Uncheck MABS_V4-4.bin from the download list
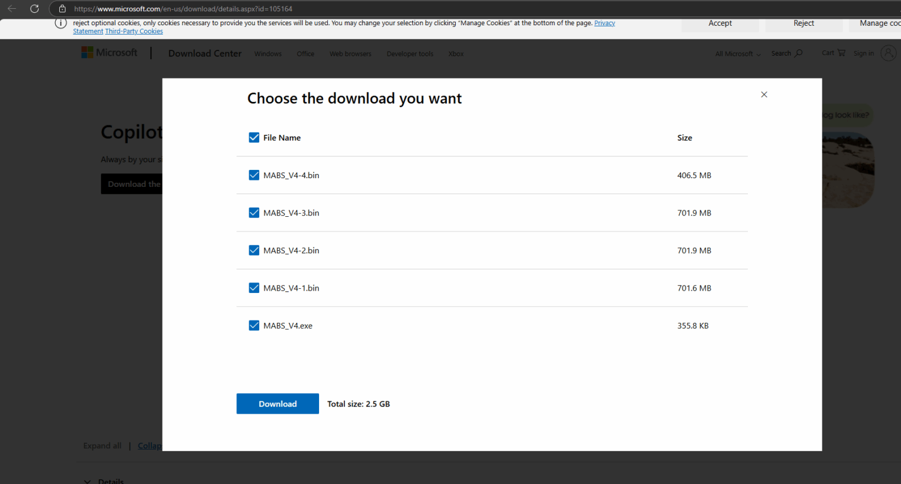901x484 pixels. [x=254, y=175]
